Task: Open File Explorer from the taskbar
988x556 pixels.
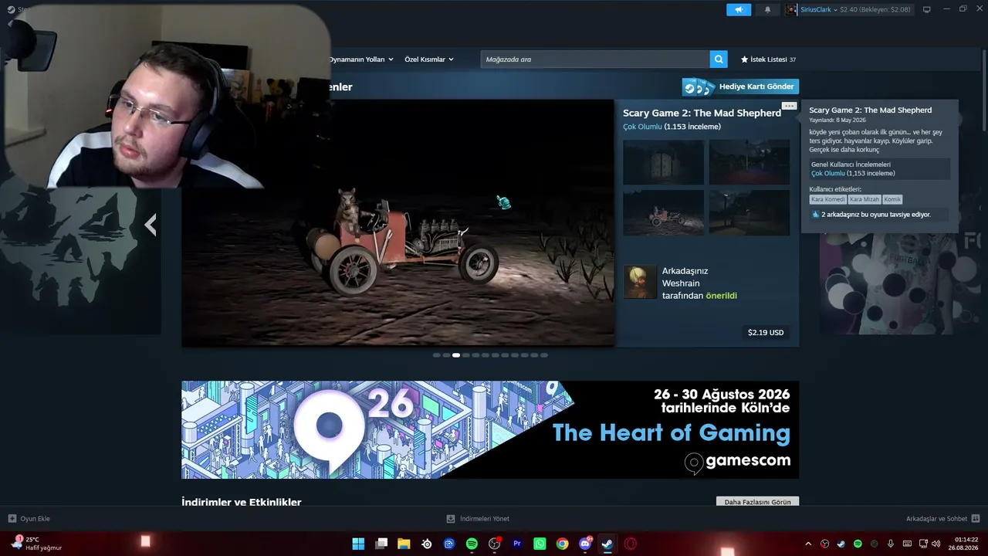Action: coord(404,544)
